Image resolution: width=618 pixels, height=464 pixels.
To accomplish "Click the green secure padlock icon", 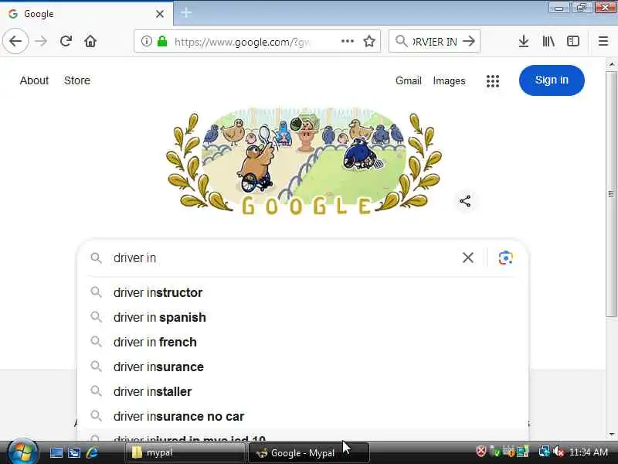I will (162, 41).
